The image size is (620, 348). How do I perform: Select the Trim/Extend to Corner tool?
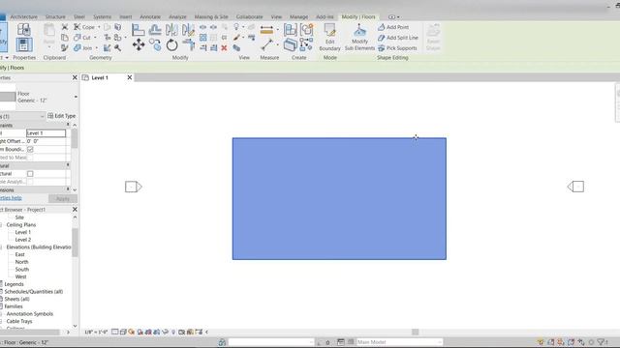pyautogui.click(x=189, y=45)
